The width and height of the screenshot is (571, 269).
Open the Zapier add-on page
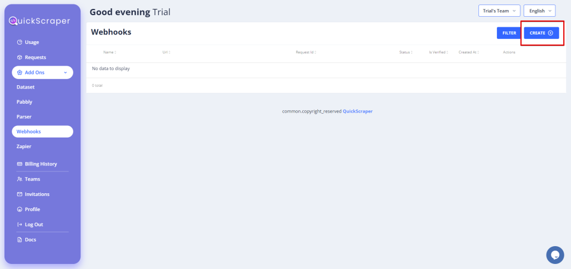(x=24, y=146)
